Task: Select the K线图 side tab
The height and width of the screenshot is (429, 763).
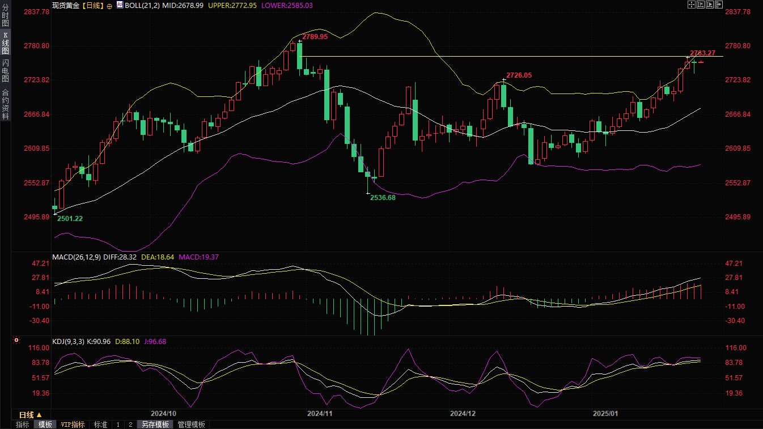Action: (x=5, y=43)
